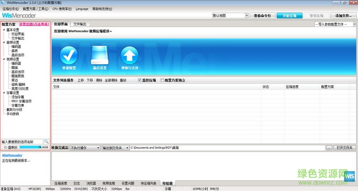Click the option-name search input field

21,142
